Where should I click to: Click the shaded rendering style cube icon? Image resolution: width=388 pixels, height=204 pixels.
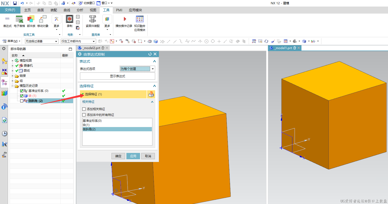(304, 41)
